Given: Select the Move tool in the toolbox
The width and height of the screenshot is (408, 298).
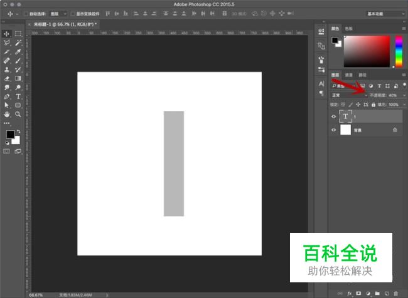Looking at the screenshot, I should coord(6,34).
